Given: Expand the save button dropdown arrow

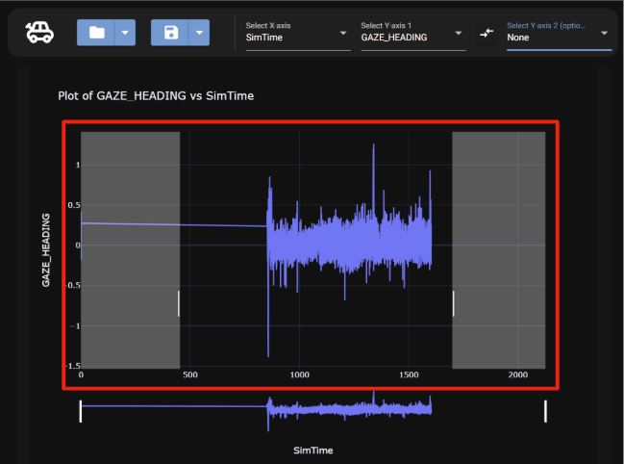Looking at the screenshot, I should [x=200, y=33].
